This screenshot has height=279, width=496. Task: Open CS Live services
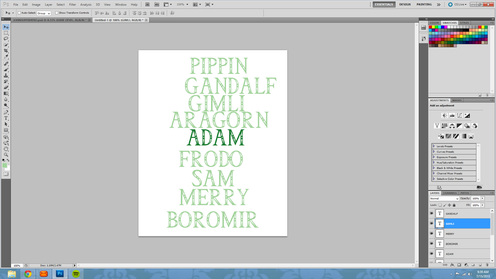pos(458,4)
